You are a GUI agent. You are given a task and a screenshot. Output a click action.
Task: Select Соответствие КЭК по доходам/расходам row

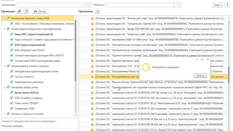coord(37,61)
